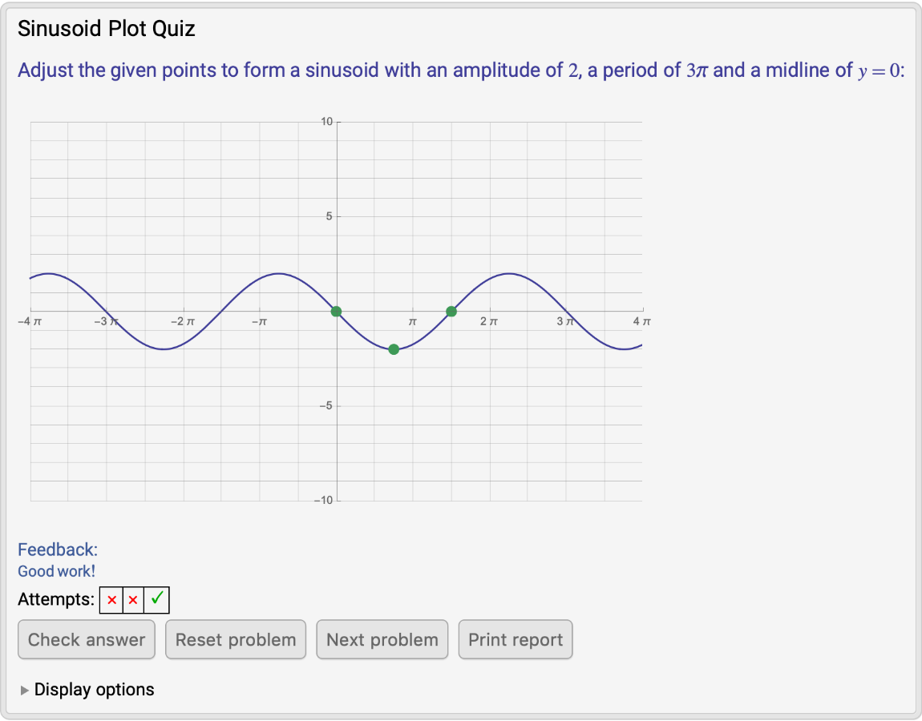The width and height of the screenshot is (922, 721).
Task: Open Print report
Action: tap(516, 639)
